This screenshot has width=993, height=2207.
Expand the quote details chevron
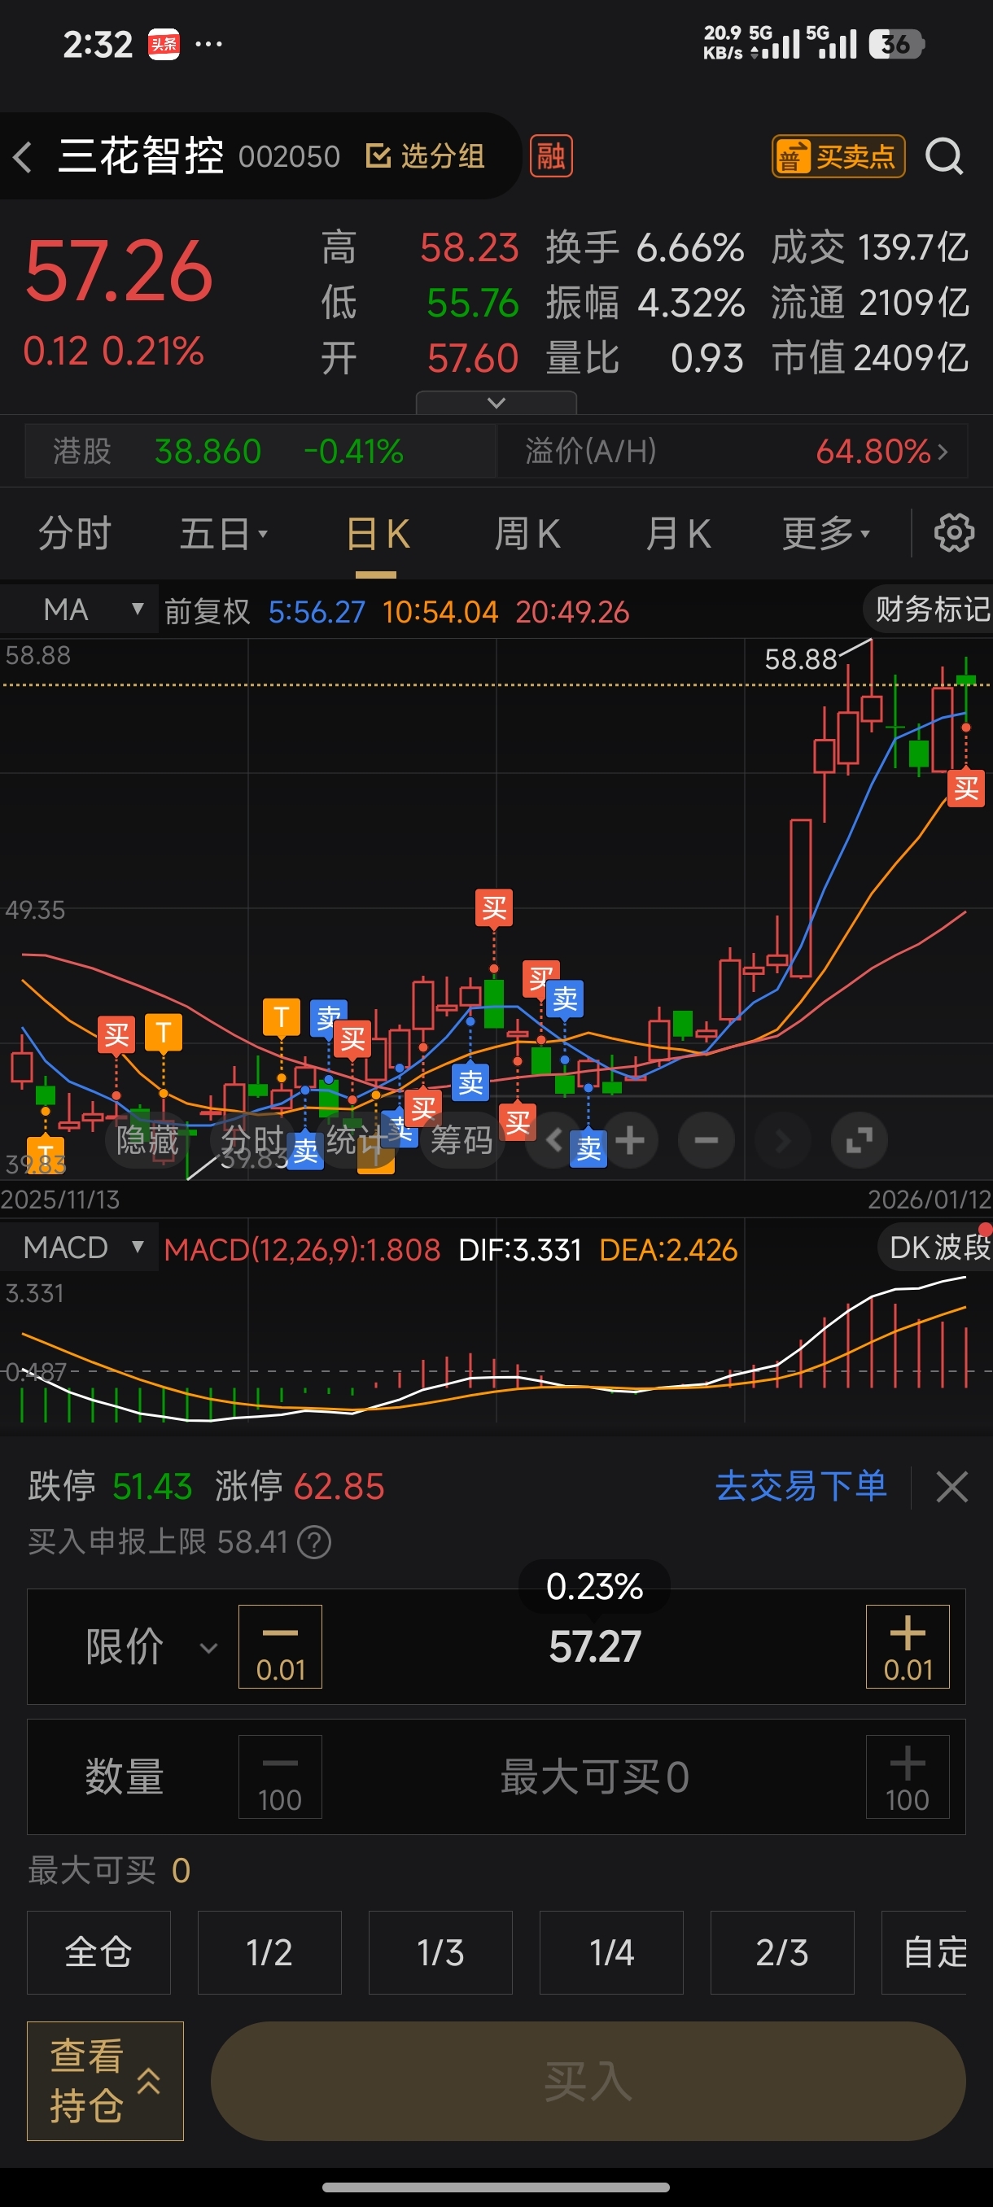[x=496, y=402]
